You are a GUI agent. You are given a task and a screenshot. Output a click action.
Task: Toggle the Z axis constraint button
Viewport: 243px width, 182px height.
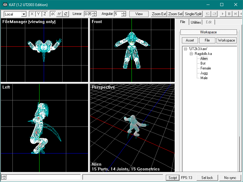[45, 14]
